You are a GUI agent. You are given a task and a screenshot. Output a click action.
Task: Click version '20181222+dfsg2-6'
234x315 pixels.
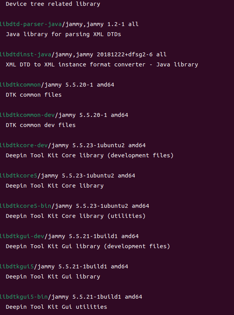[x=125, y=55]
